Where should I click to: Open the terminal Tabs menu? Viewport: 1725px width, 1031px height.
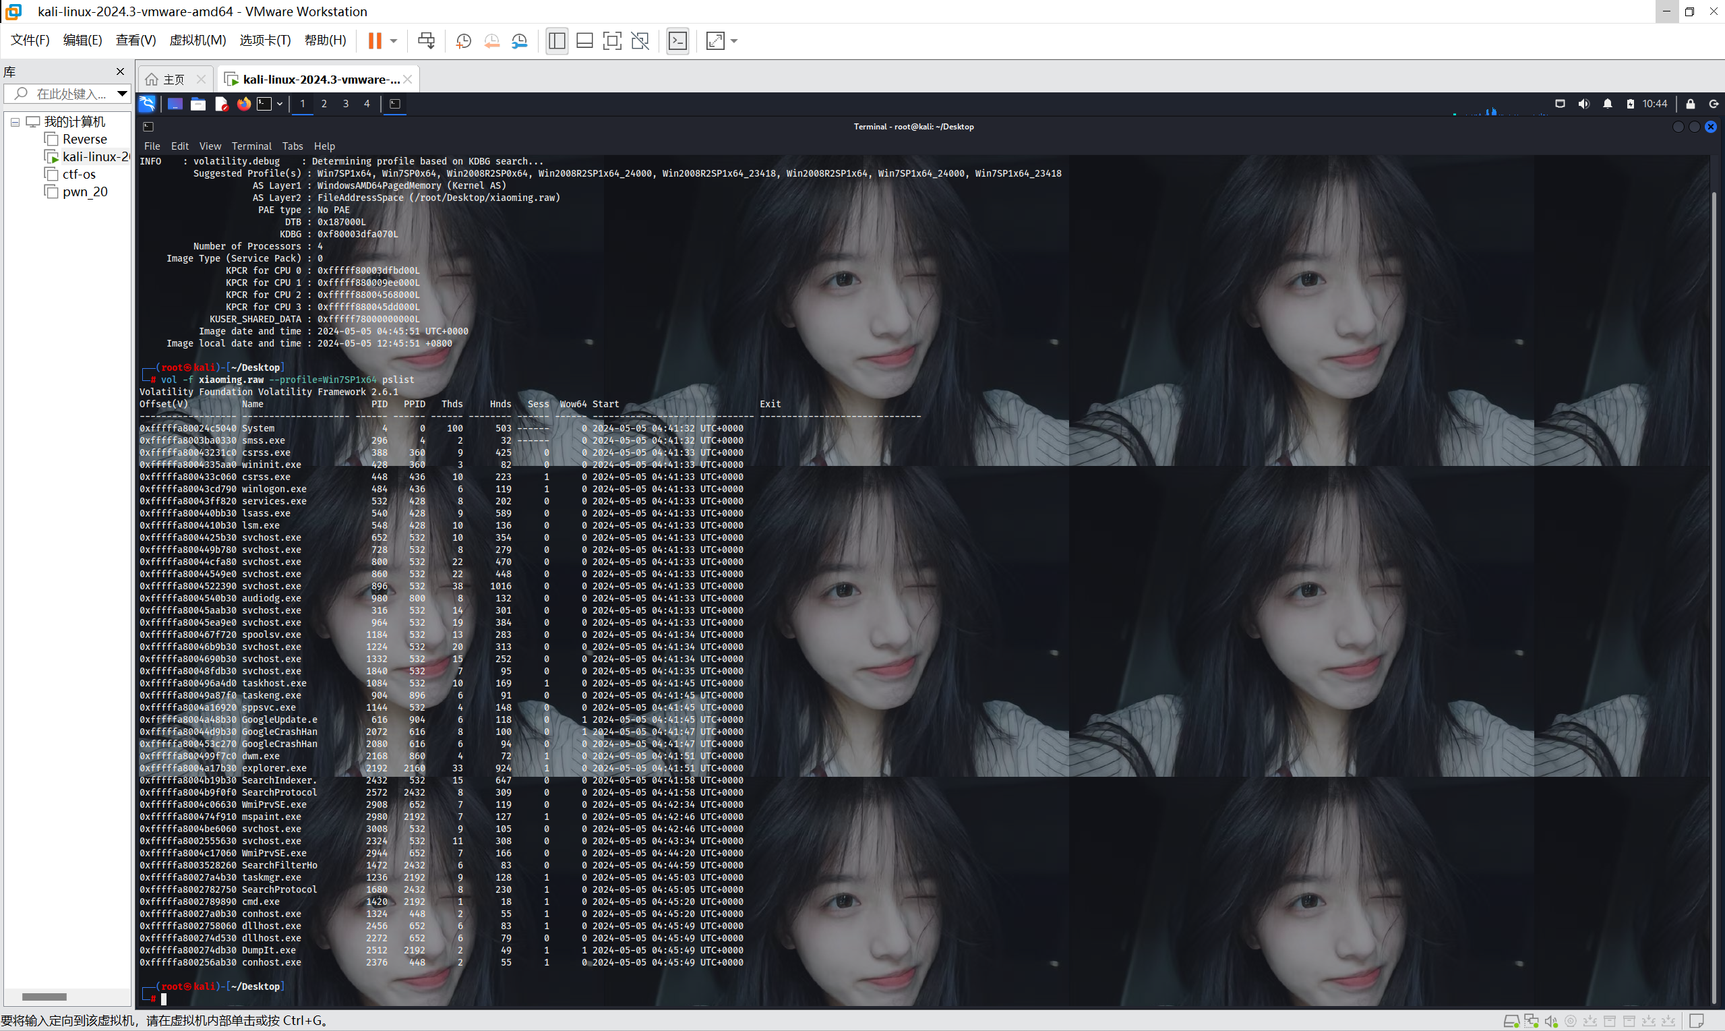[293, 146]
